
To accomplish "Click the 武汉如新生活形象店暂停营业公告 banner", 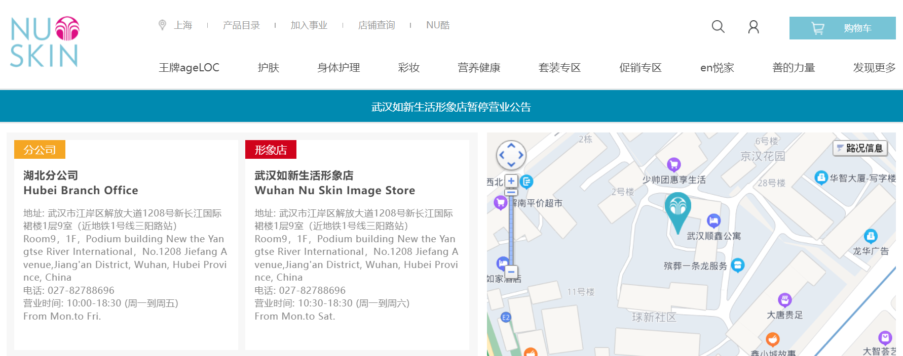I will (451, 107).
